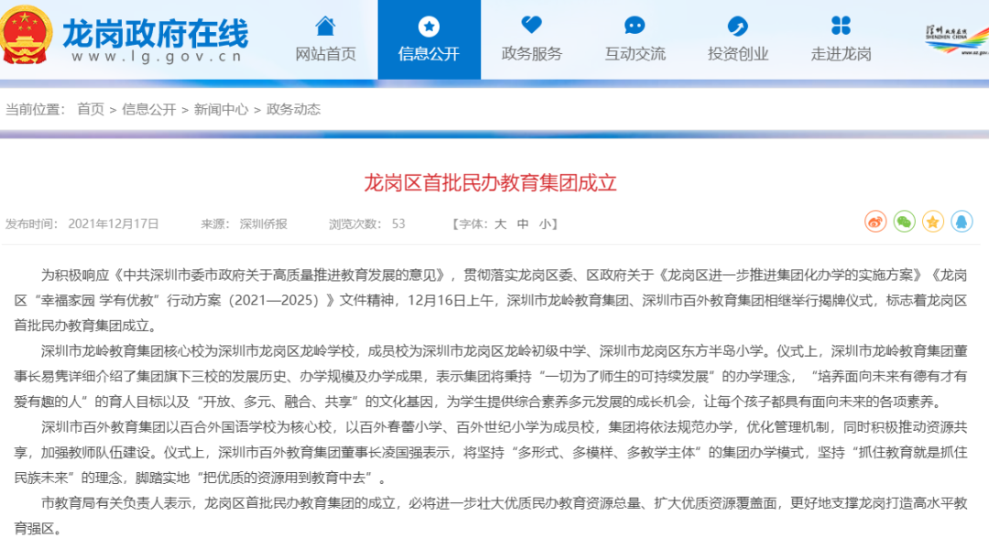The height and width of the screenshot is (549, 989).
Task: Click the four-petal icon above 走进龙岗
Action: pos(841,26)
